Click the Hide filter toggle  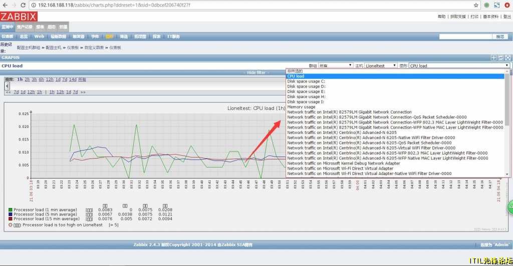point(256,72)
